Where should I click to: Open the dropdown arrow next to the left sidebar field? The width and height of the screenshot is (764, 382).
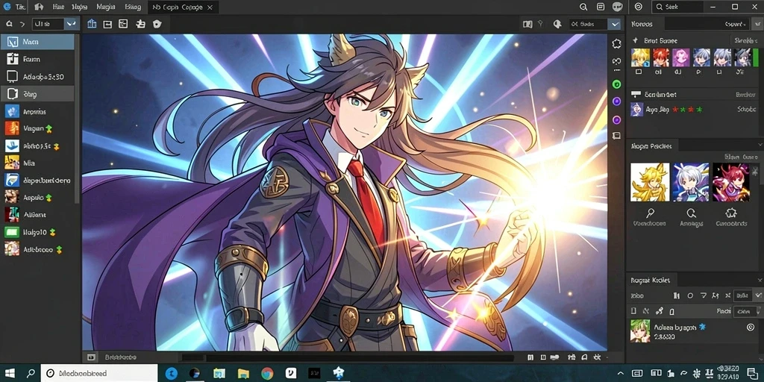[x=72, y=23]
